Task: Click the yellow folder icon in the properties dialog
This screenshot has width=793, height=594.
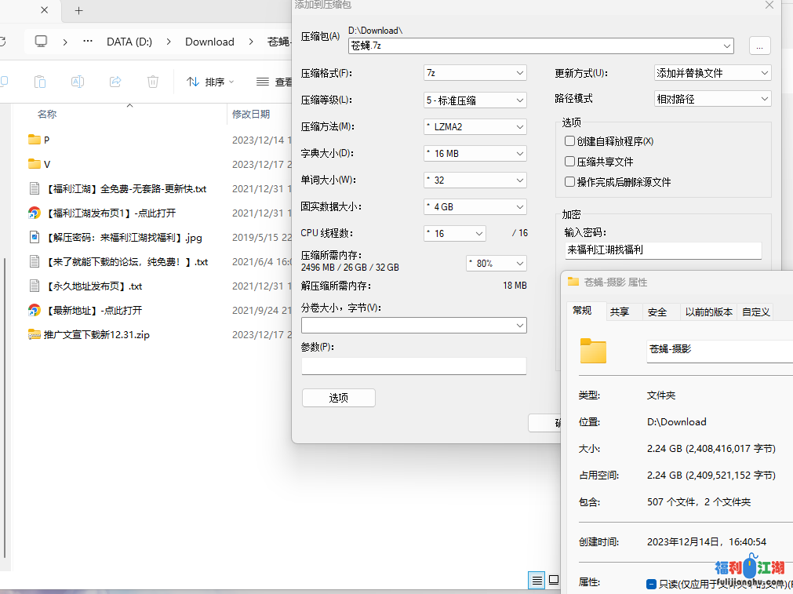Action: [x=593, y=352]
